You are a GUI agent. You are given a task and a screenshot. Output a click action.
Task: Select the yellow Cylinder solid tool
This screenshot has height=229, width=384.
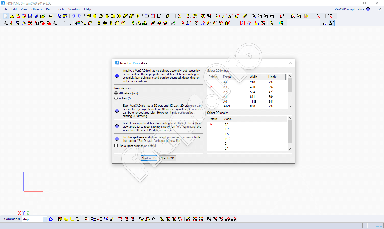[95, 16]
